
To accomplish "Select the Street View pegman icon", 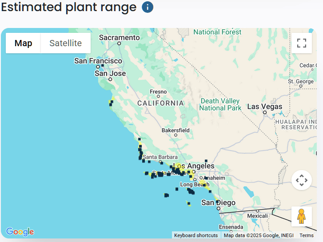I will [x=302, y=216].
